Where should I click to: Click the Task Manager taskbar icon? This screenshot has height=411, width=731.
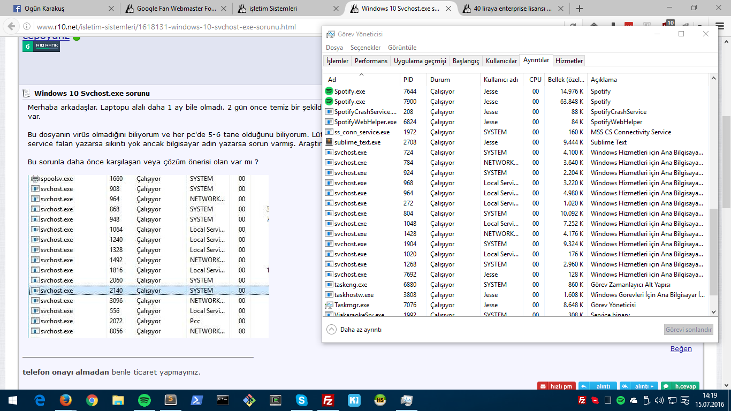(407, 400)
